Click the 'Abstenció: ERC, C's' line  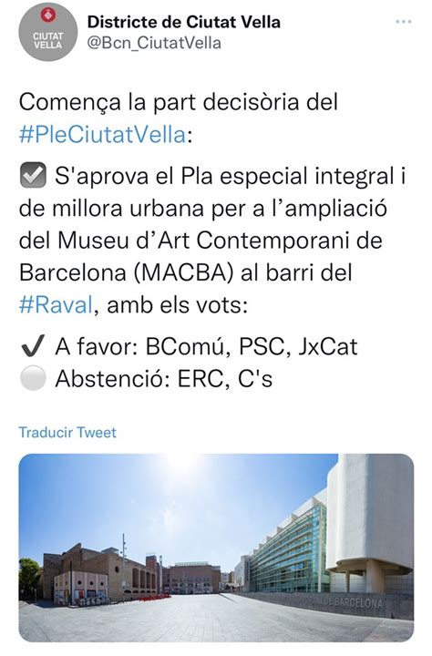[164, 379]
